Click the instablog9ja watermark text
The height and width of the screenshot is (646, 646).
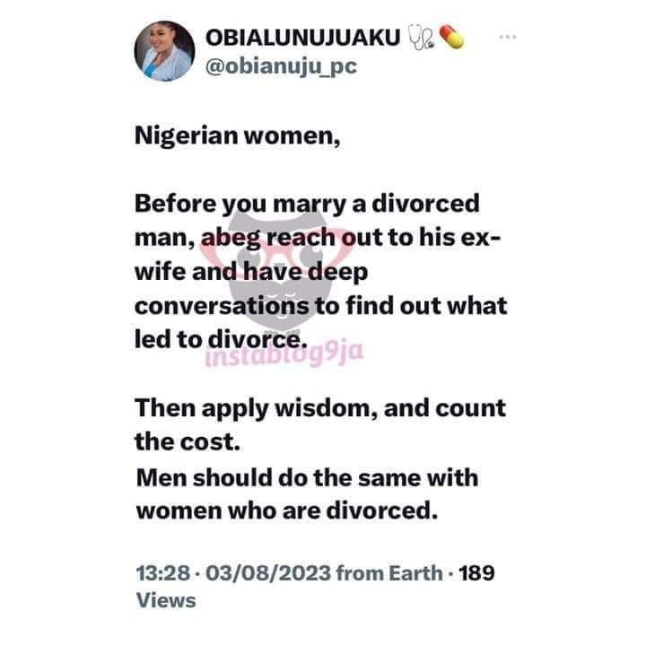pos(284,354)
